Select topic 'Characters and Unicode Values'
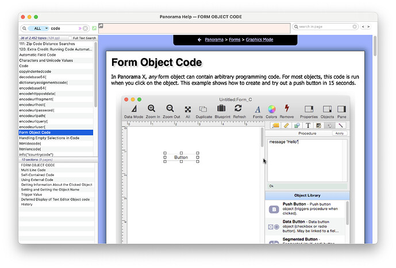Viewport: 396px width, 268px height. [x=56, y=60]
